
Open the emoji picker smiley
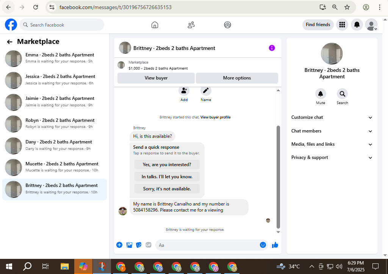click(263, 245)
